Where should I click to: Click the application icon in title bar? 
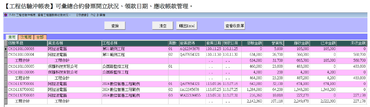click(x=5, y=15)
